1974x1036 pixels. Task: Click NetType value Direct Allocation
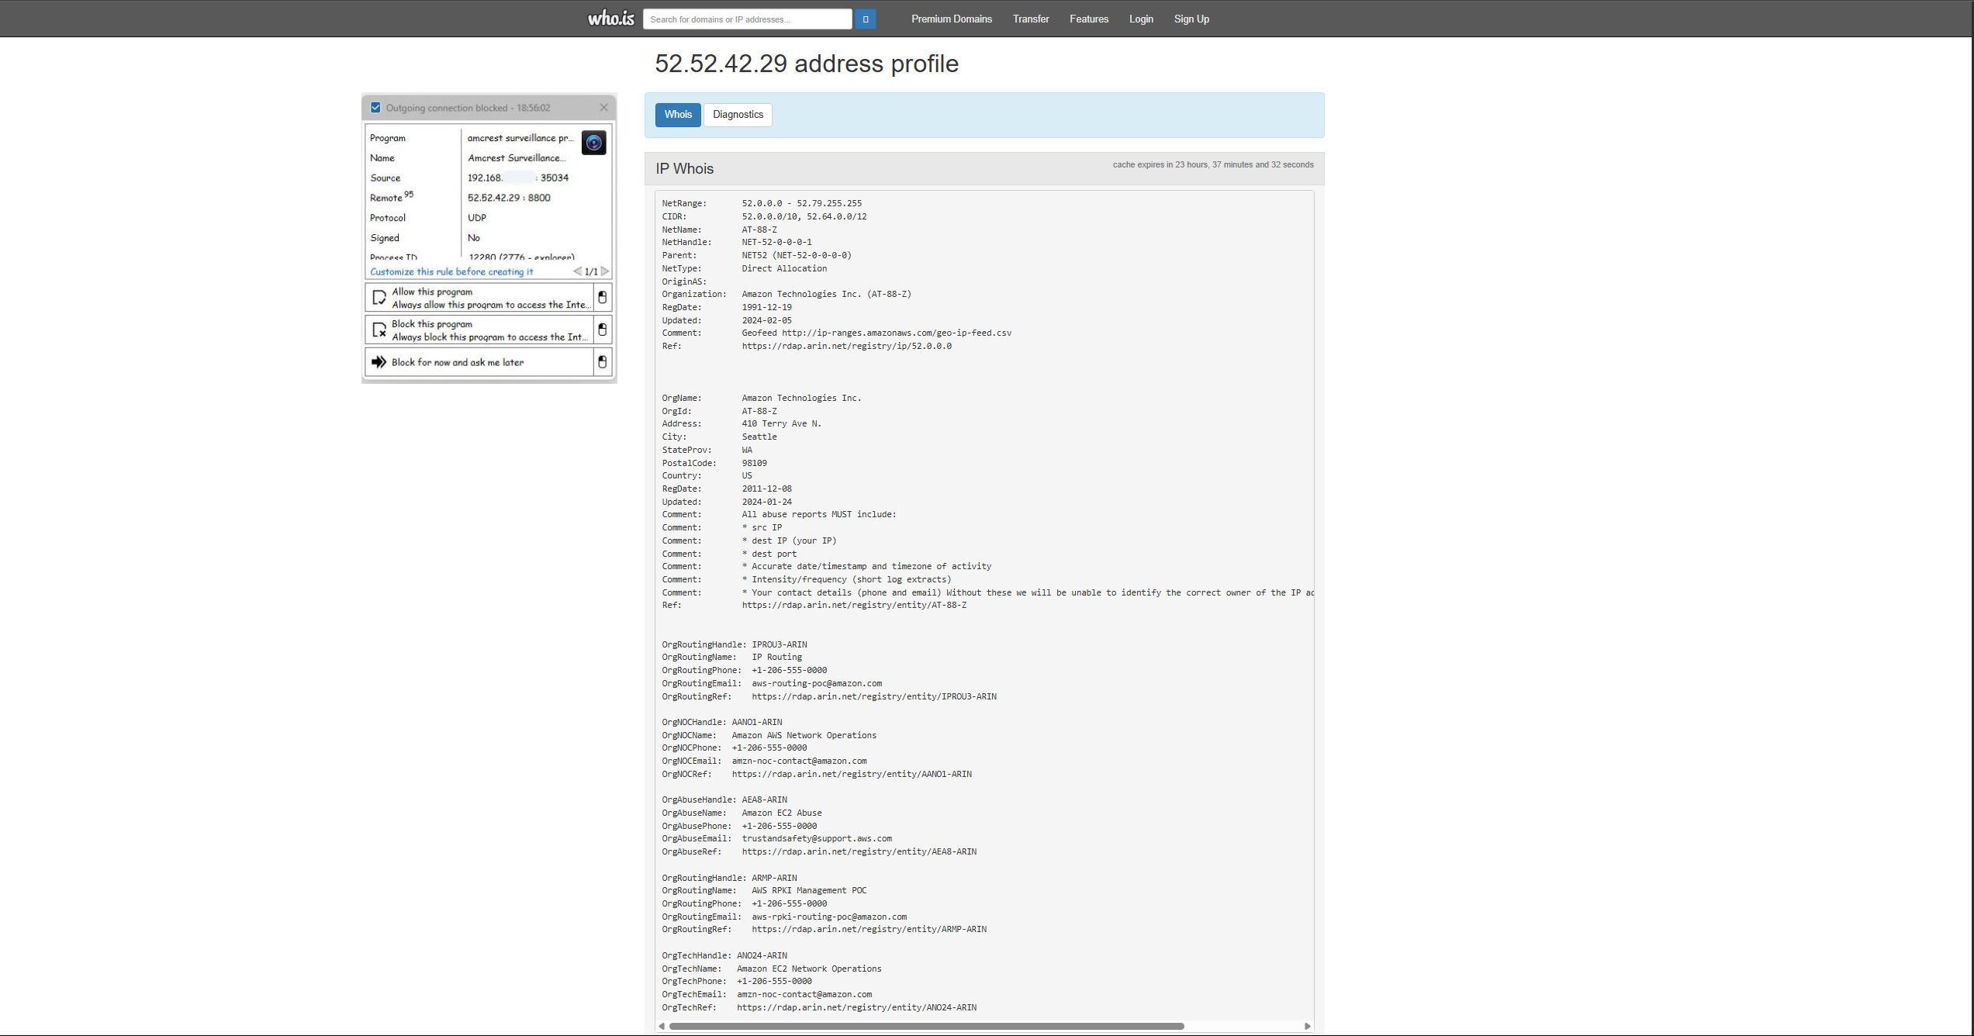783,268
